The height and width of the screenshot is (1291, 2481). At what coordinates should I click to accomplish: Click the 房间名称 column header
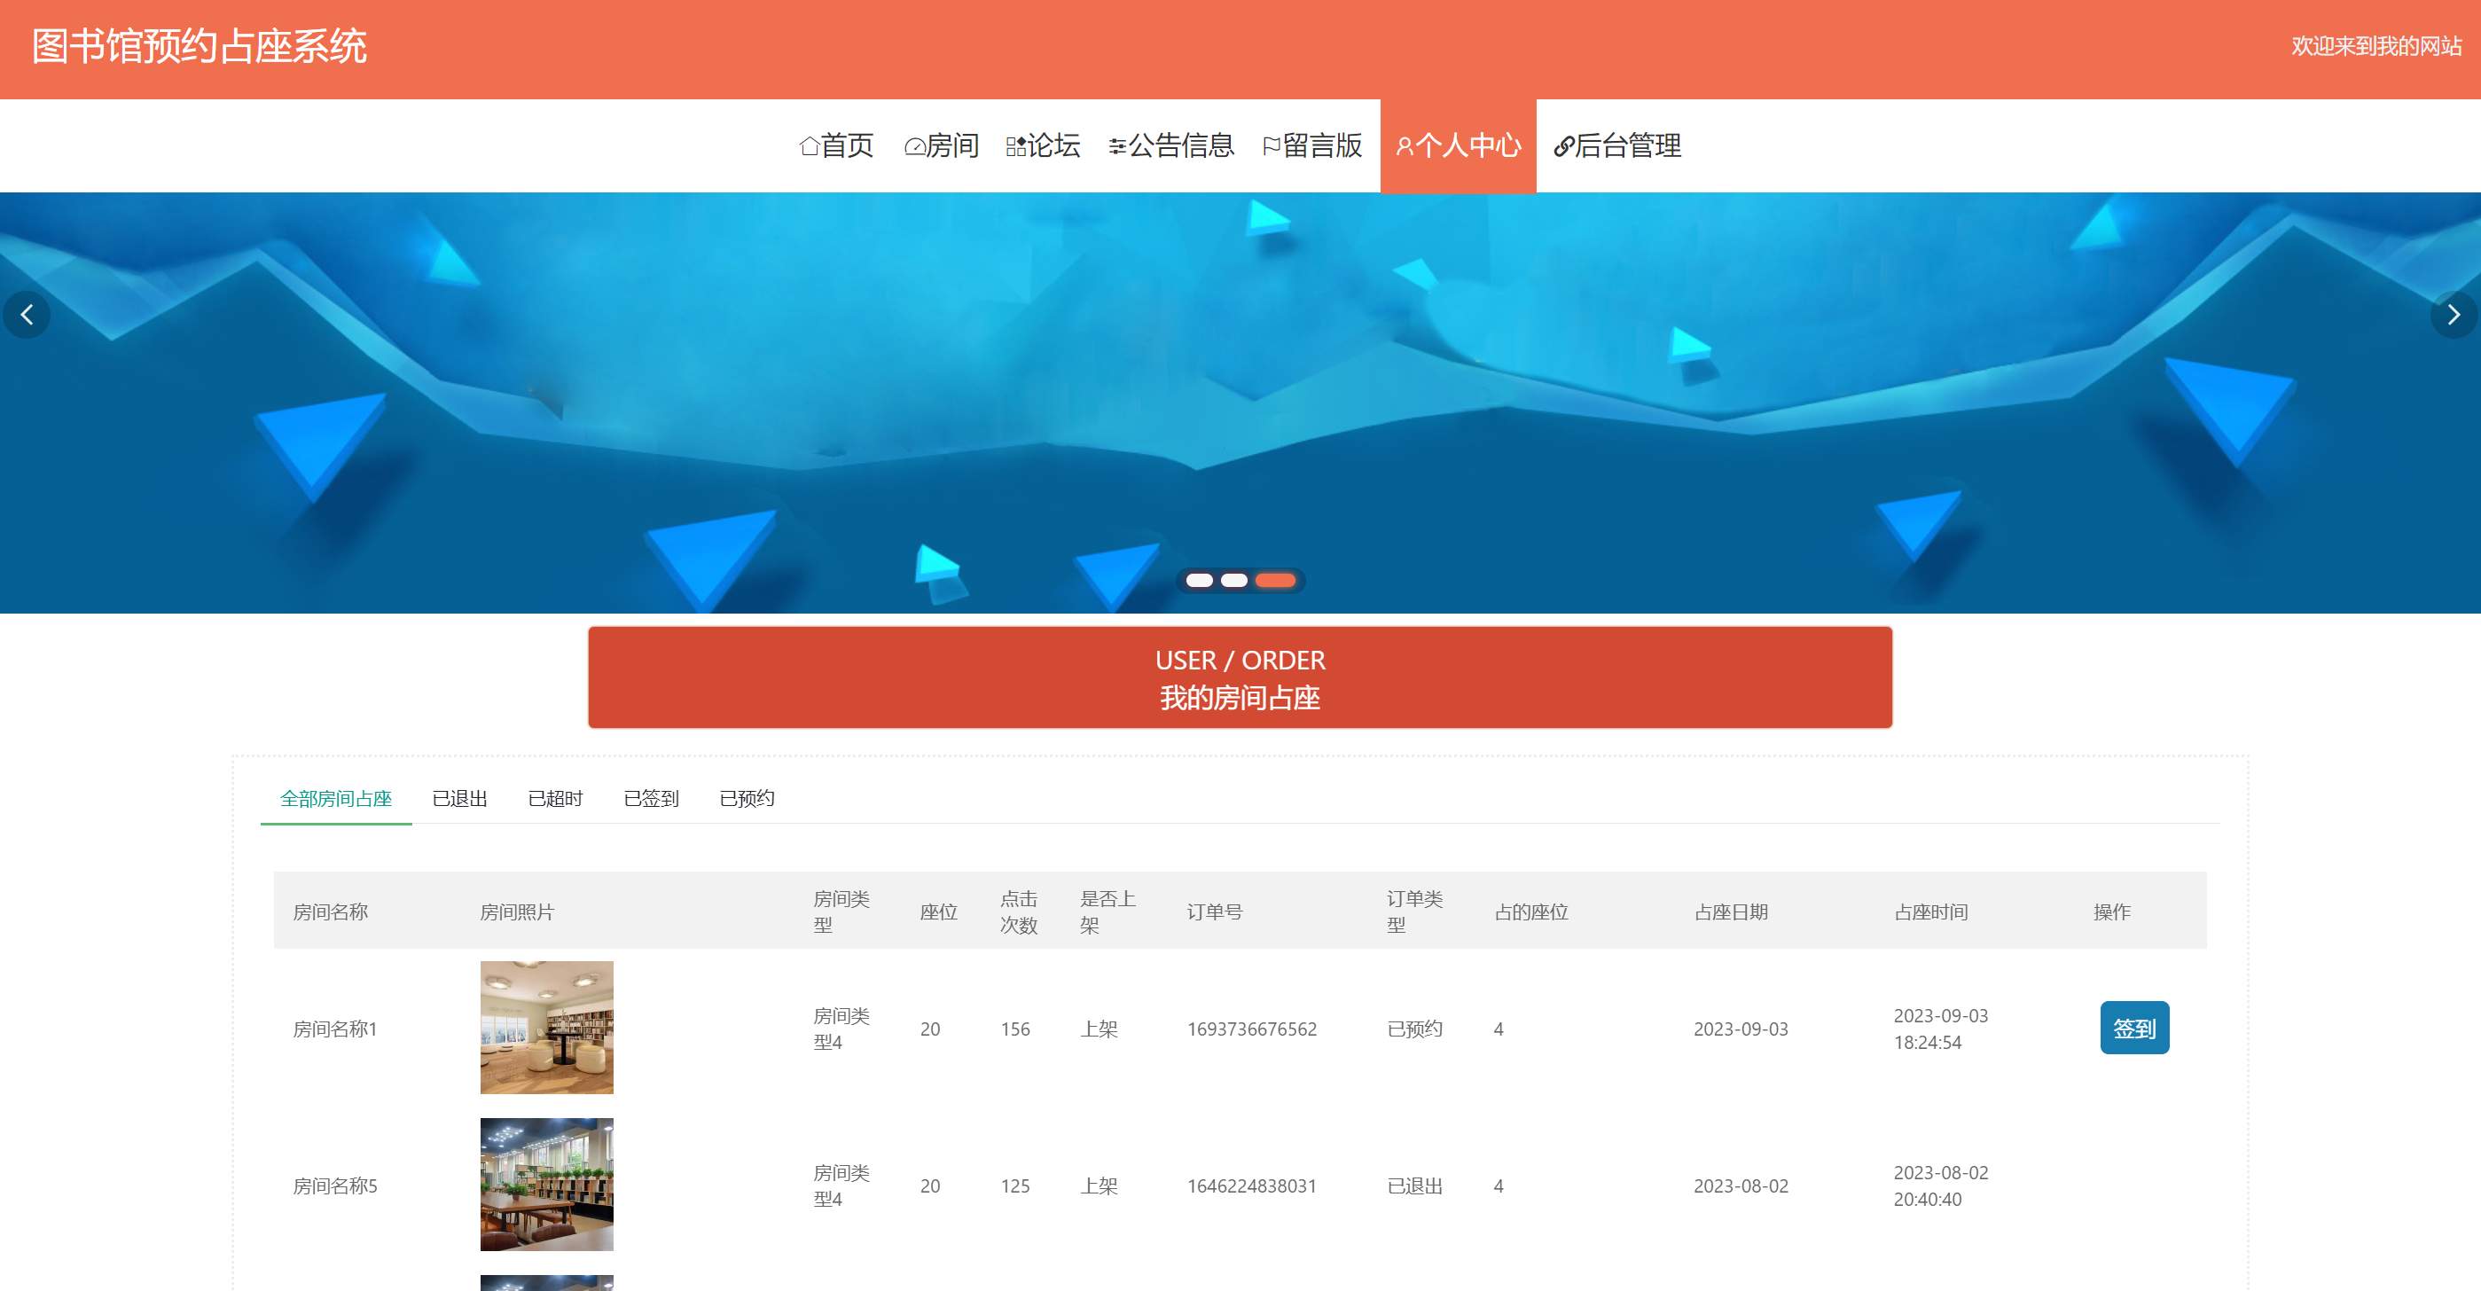(331, 912)
